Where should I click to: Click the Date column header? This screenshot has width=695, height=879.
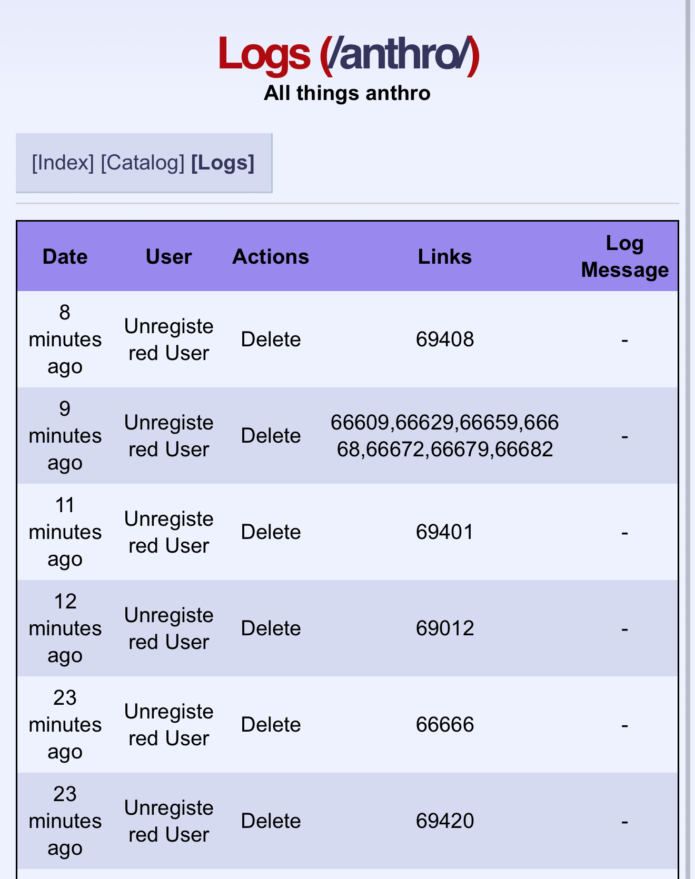click(65, 257)
